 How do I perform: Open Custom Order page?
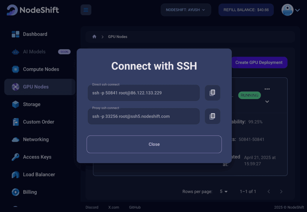click(39, 122)
